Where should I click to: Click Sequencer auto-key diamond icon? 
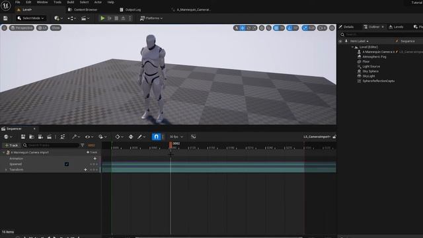(x=131, y=137)
